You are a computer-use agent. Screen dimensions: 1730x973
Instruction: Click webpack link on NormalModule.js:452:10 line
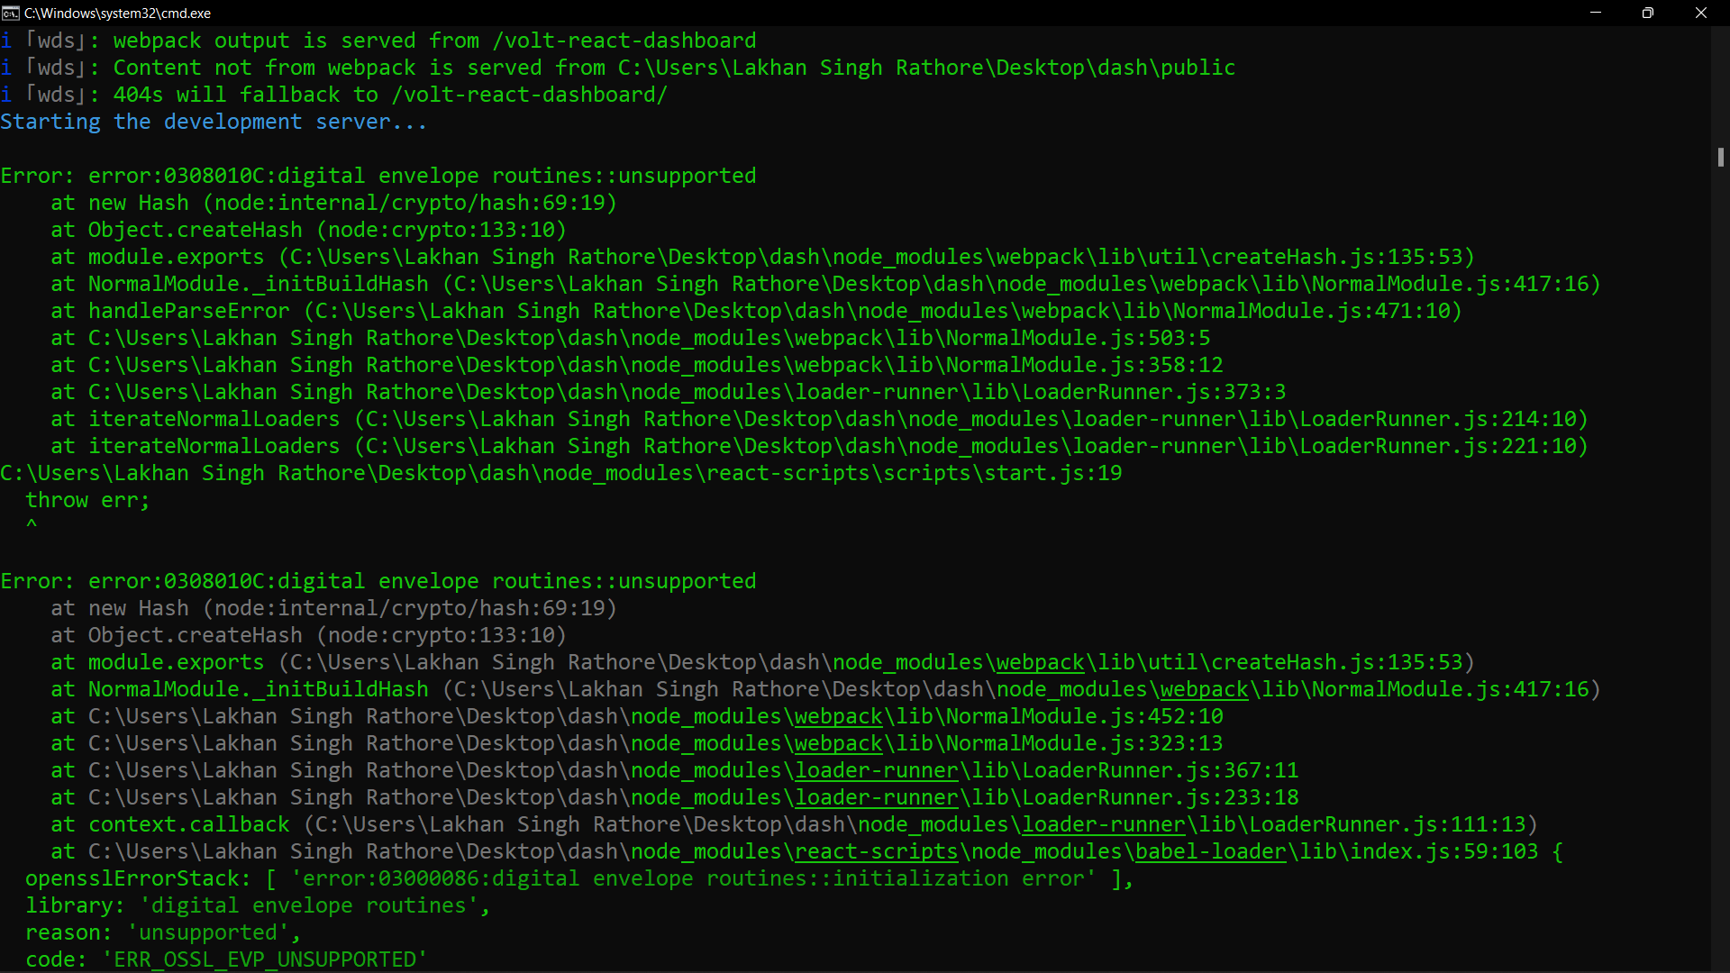pos(838,717)
